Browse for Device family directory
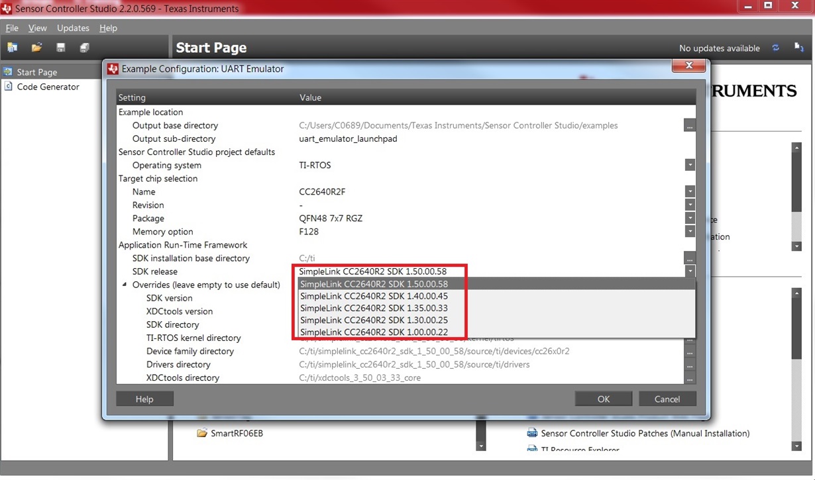The image size is (815, 480). tap(690, 352)
